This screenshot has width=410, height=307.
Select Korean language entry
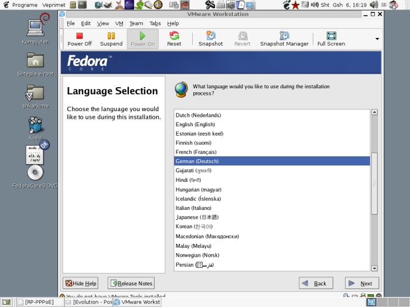pyautogui.click(x=272, y=227)
